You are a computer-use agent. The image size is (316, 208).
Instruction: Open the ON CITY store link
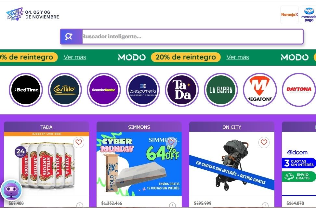tap(232, 127)
